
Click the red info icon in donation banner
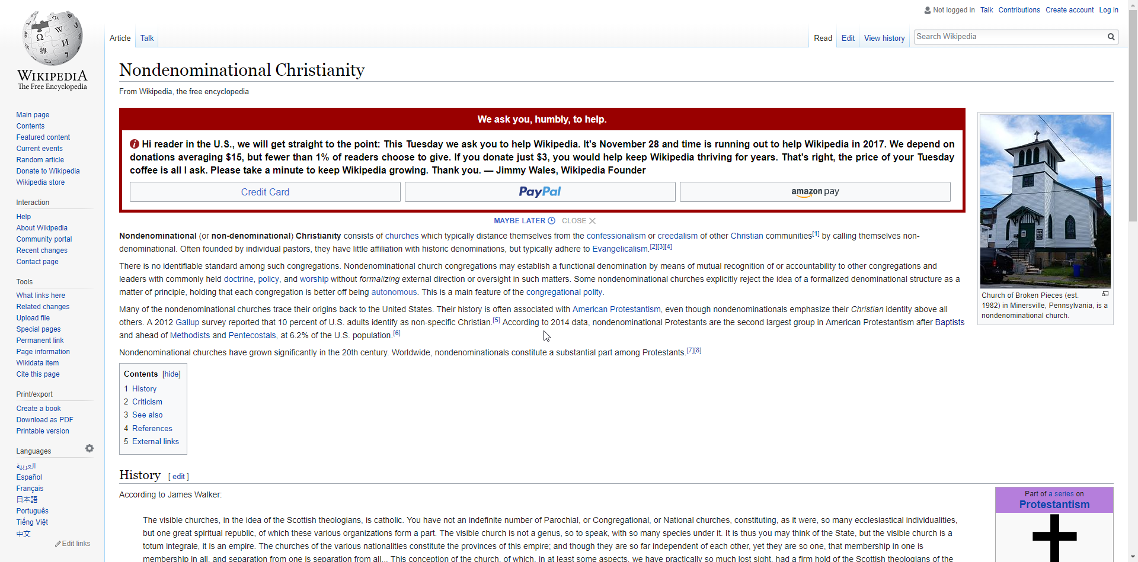pos(135,144)
